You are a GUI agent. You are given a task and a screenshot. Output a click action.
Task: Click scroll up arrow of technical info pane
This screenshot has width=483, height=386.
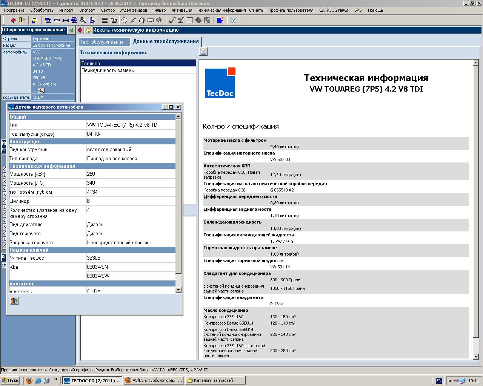pos(476,63)
